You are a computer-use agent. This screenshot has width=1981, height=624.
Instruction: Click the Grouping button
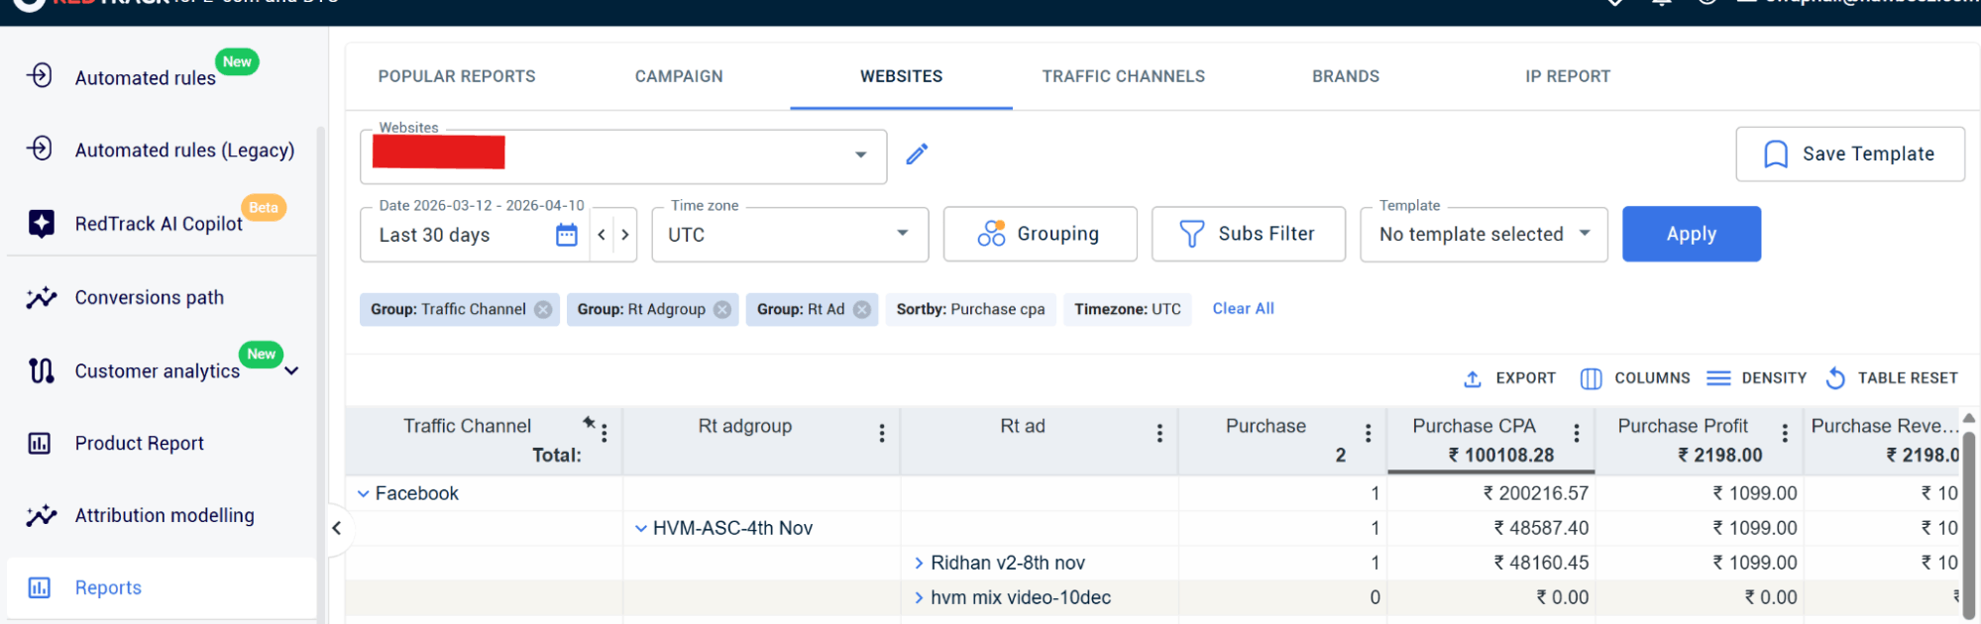[x=1040, y=234]
